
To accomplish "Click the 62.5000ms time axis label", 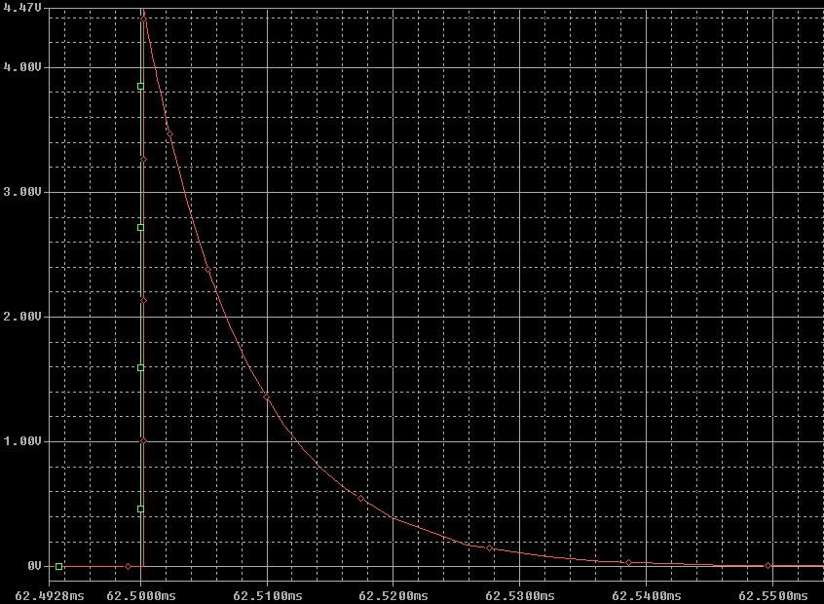I will coord(141,596).
